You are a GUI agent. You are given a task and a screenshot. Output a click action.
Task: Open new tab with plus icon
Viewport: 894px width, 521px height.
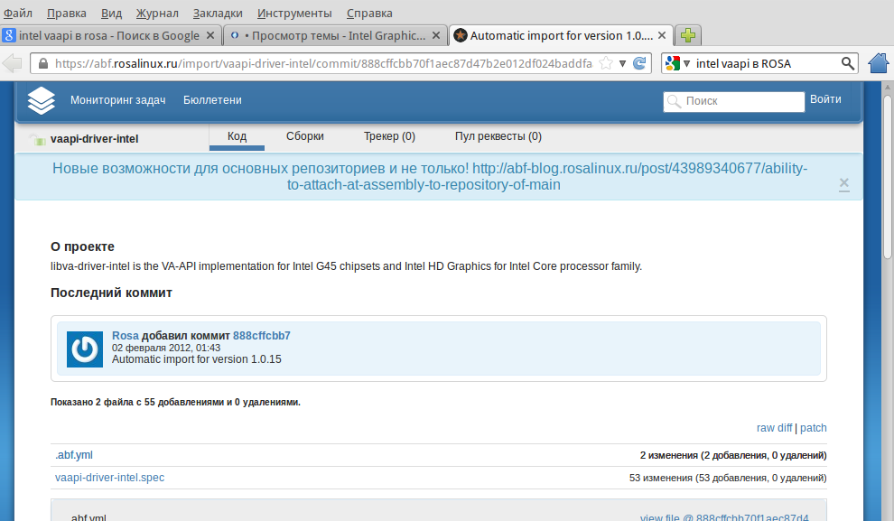click(x=688, y=35)
